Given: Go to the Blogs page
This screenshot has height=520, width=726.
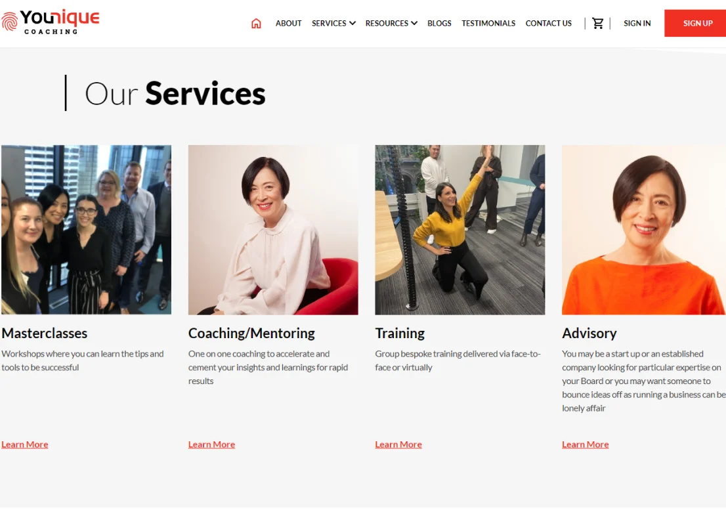Looking at the screenshot, I should tap(439, 23).
